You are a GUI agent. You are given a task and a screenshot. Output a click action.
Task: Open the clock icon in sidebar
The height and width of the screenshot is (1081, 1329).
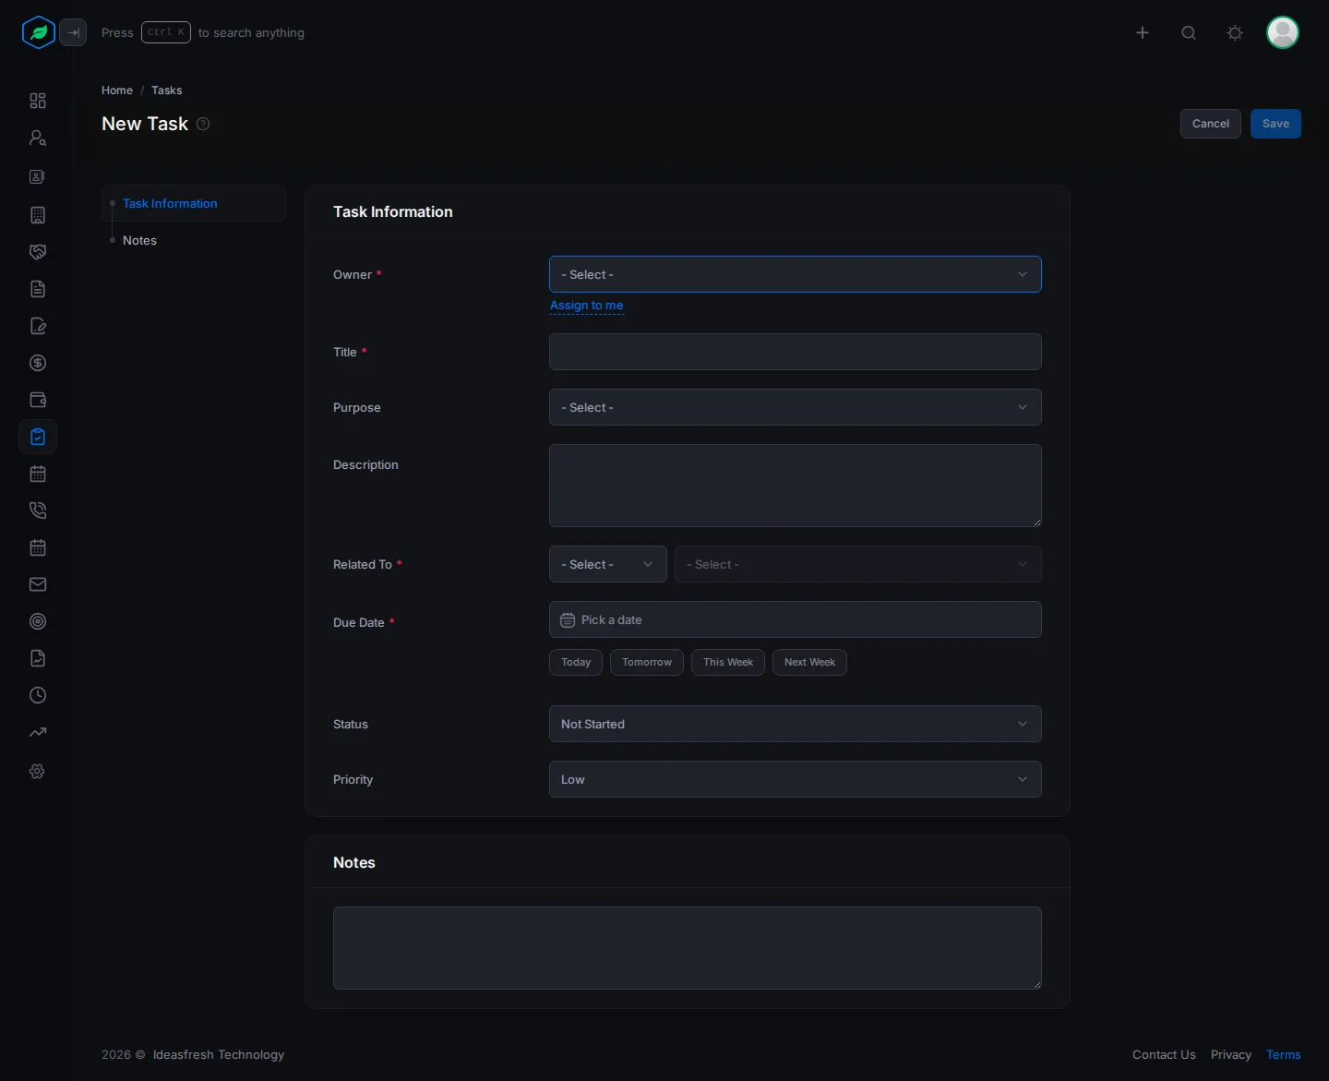[38, 695]
